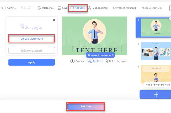Close the Add Logo panel
Viewport: 171px width, 113px height.
click(54, 20)
